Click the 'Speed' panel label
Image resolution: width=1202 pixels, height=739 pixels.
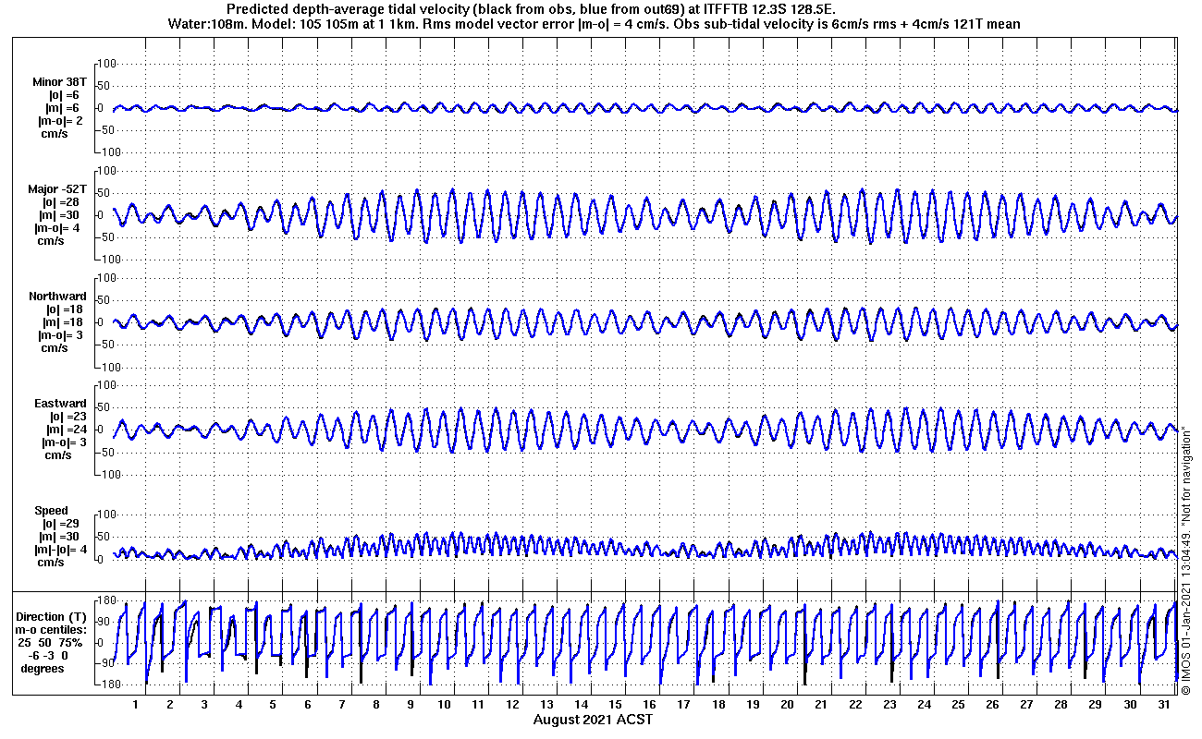point(51,511)
